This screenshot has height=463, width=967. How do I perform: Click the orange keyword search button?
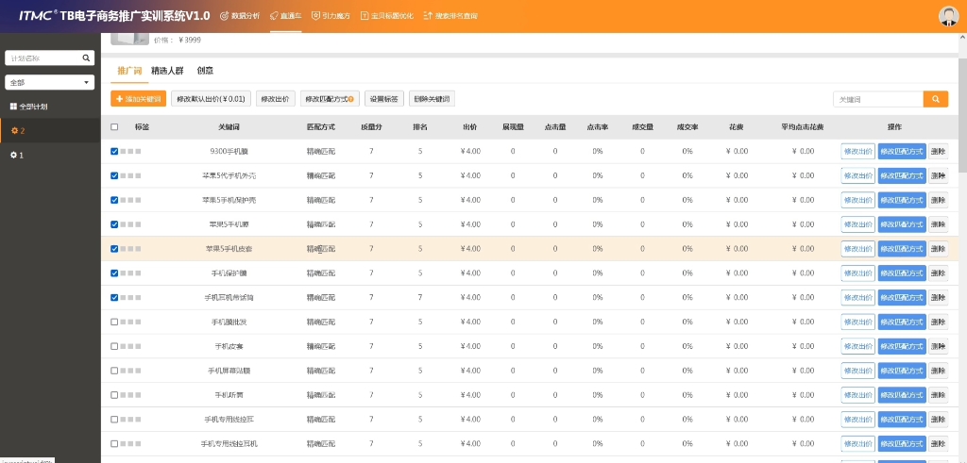coord(936,99)
